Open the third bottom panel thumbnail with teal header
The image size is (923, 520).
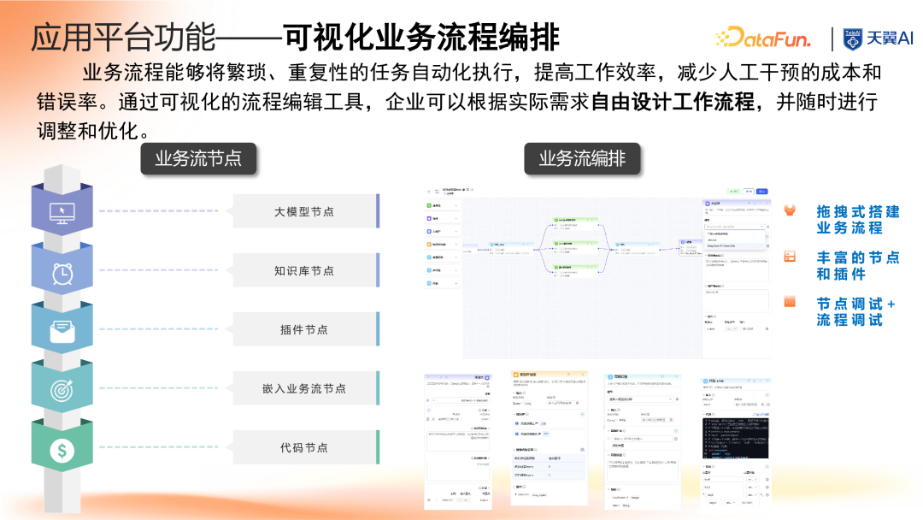coord(643,440)
